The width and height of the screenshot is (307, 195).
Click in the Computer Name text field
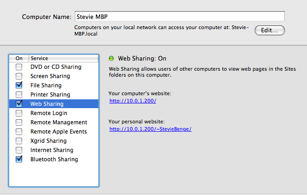180,17
